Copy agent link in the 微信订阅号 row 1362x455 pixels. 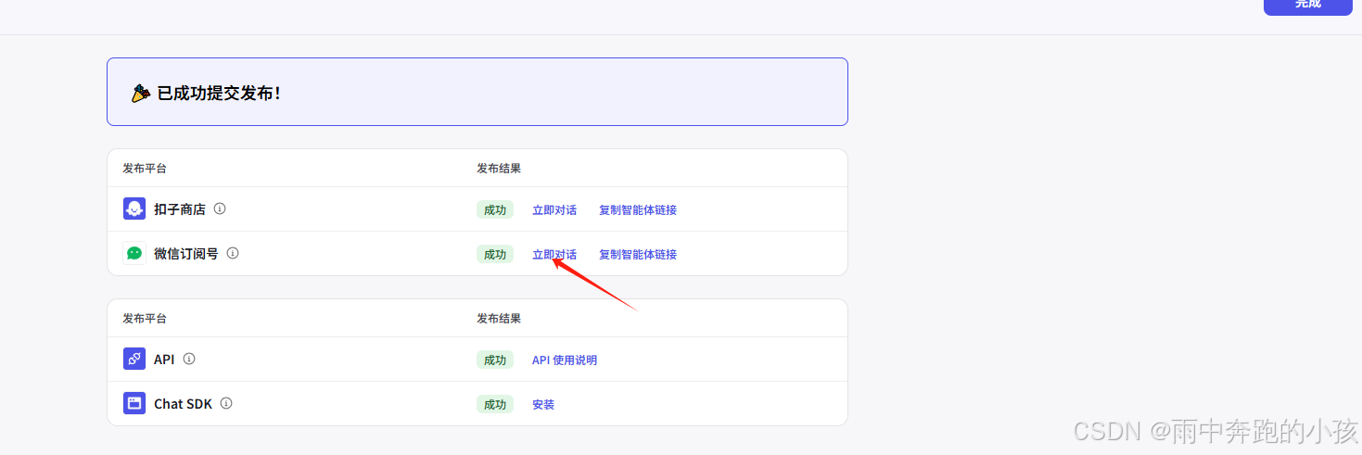coord(638,255)
